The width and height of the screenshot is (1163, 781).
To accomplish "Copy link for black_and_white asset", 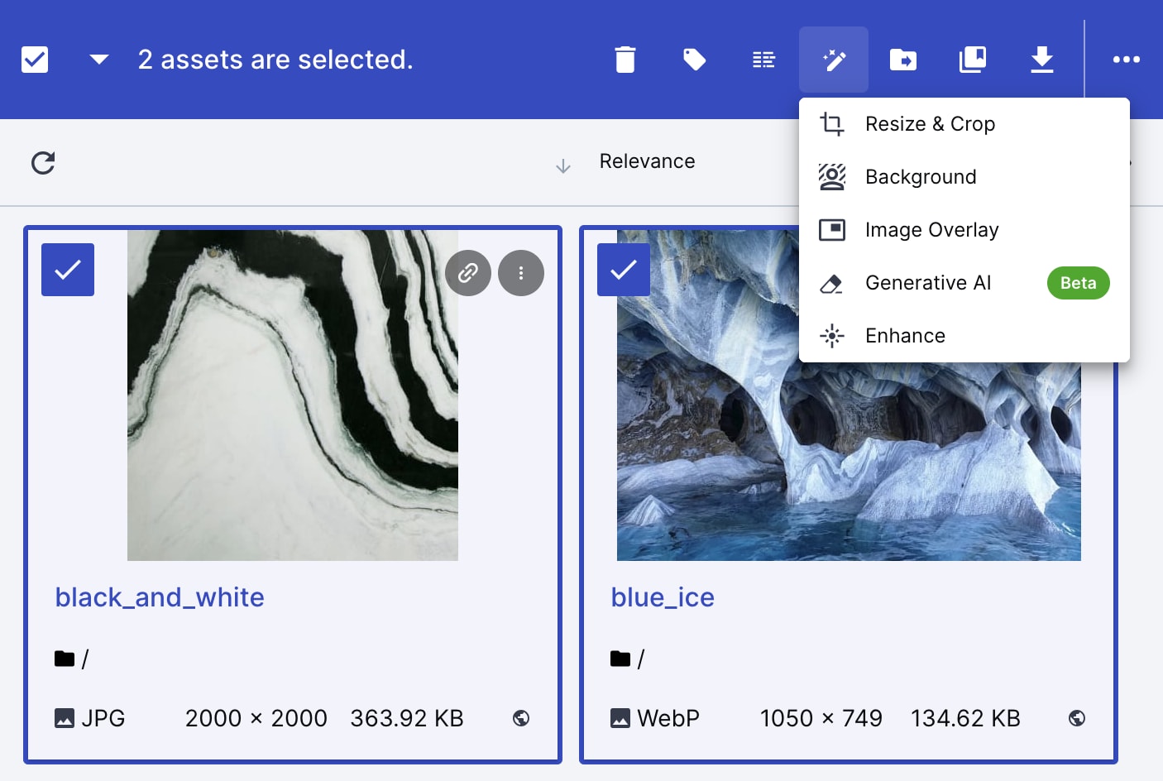I will point(468,273).
